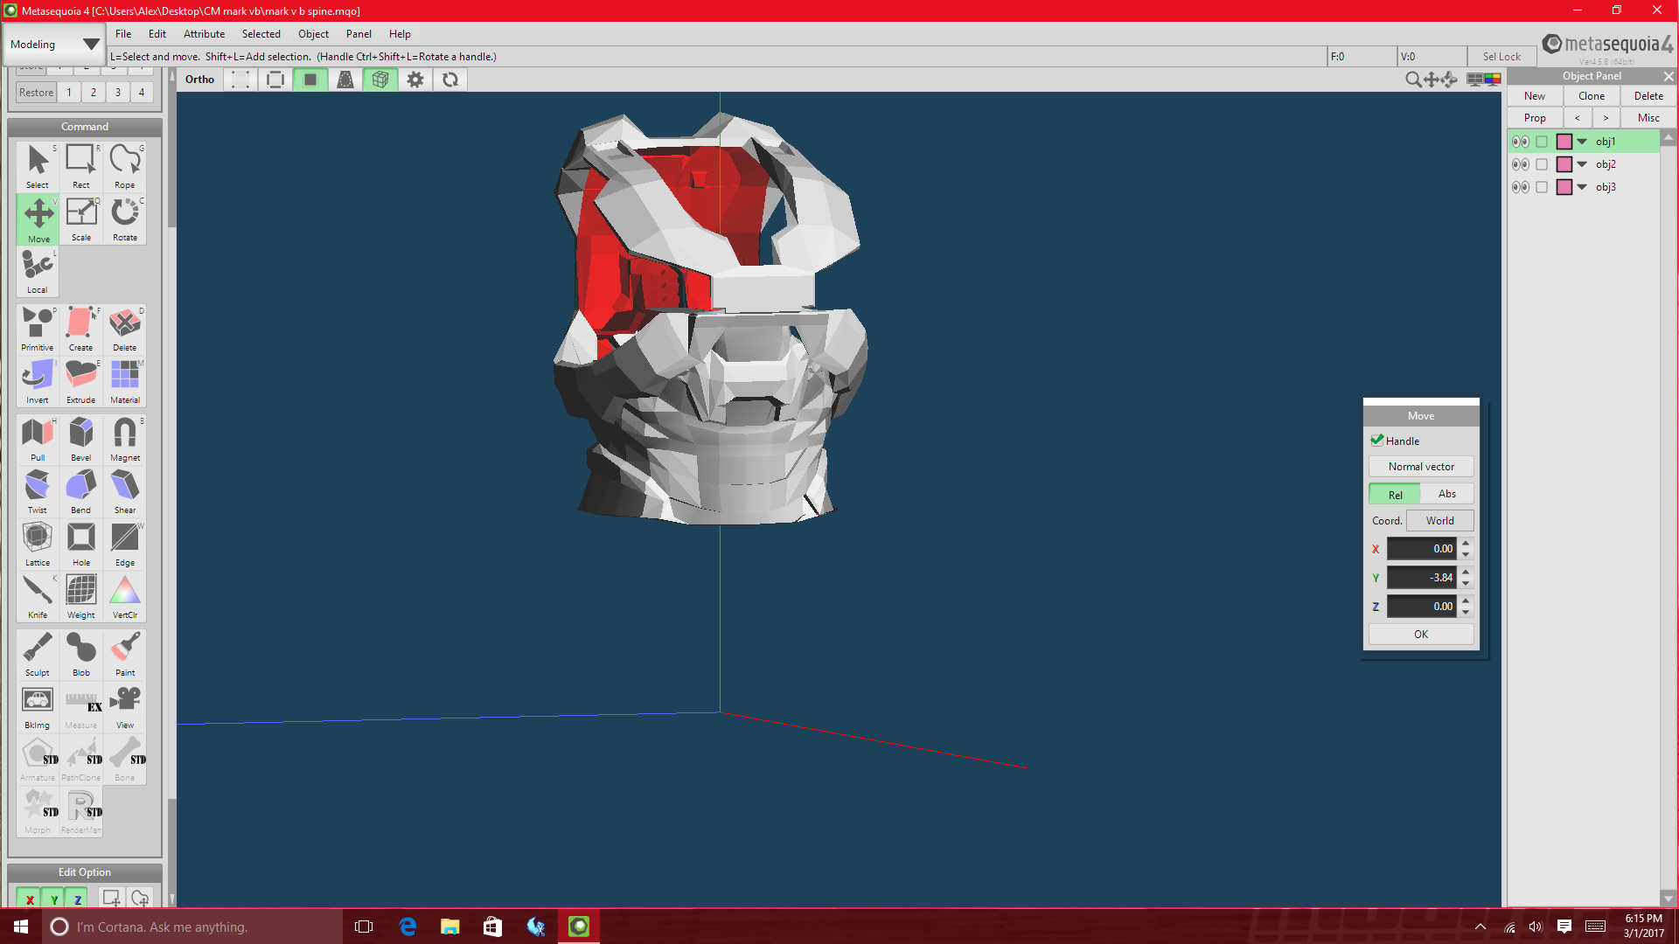
Task: Select the Create face tool
Action: 81,329
